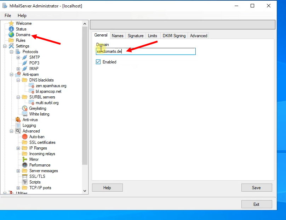Click the Welcome star icon
Viewport: 286px width, 220px height.
(11, 23)
